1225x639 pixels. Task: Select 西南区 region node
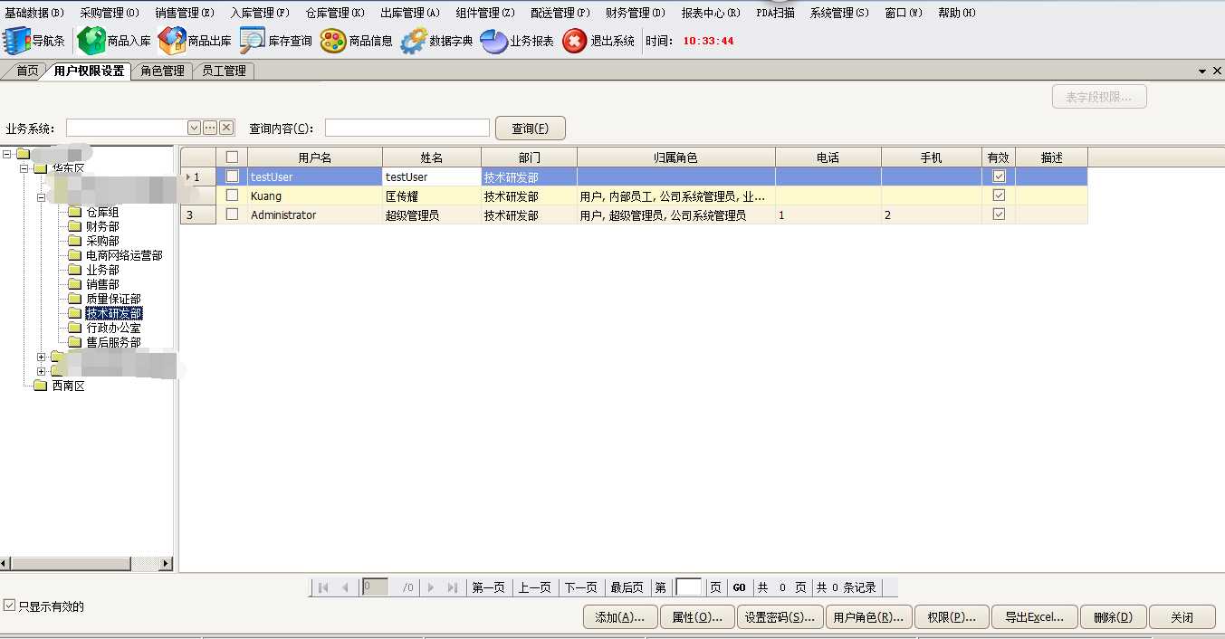coord(68,386)
